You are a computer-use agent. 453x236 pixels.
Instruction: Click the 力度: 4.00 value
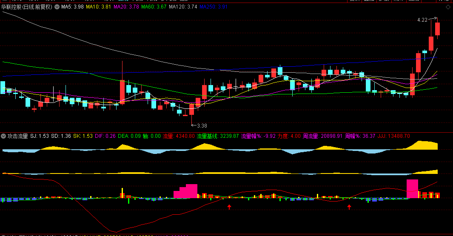pyautogui.click(x=289, y=136)
